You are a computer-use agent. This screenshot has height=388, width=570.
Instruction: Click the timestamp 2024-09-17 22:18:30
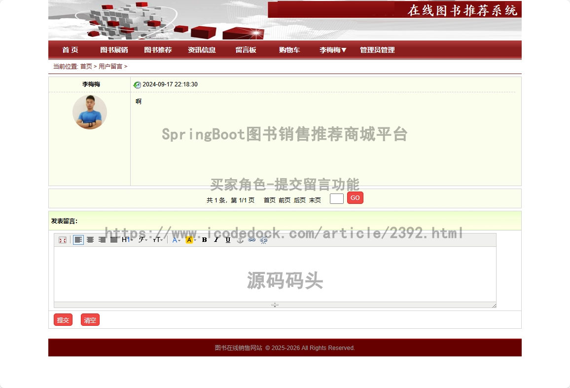tap(170, 84)
